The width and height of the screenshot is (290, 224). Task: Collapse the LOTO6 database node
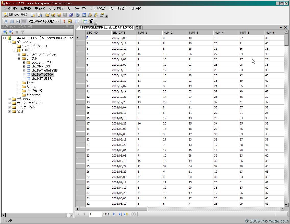(14, 50)
